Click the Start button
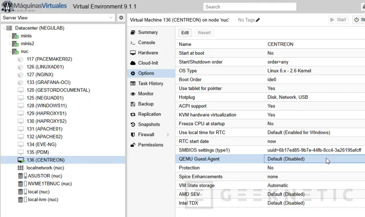Image resolution: width=365 pixels, height=217 pixels. (x=339, y=20)
